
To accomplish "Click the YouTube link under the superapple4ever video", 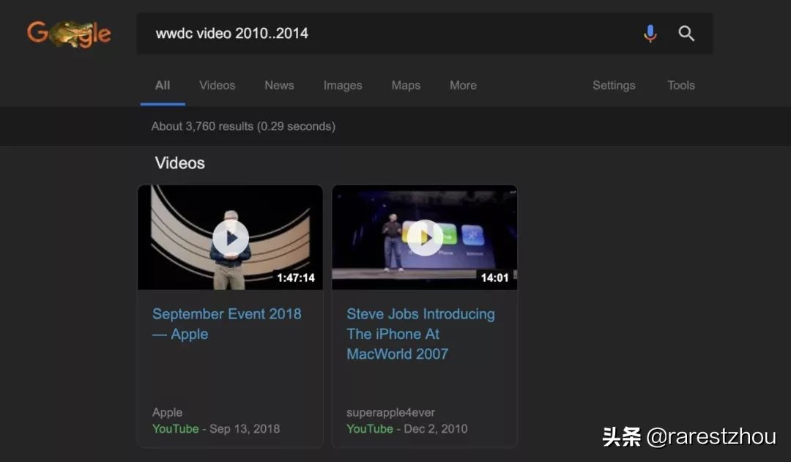I will point(370,428).
